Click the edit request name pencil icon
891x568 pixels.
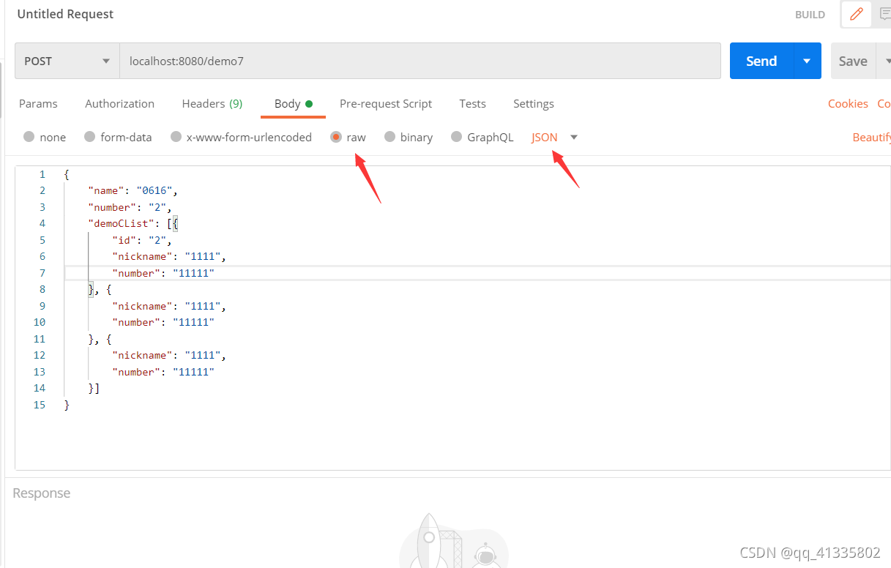(x=856, y=14)
